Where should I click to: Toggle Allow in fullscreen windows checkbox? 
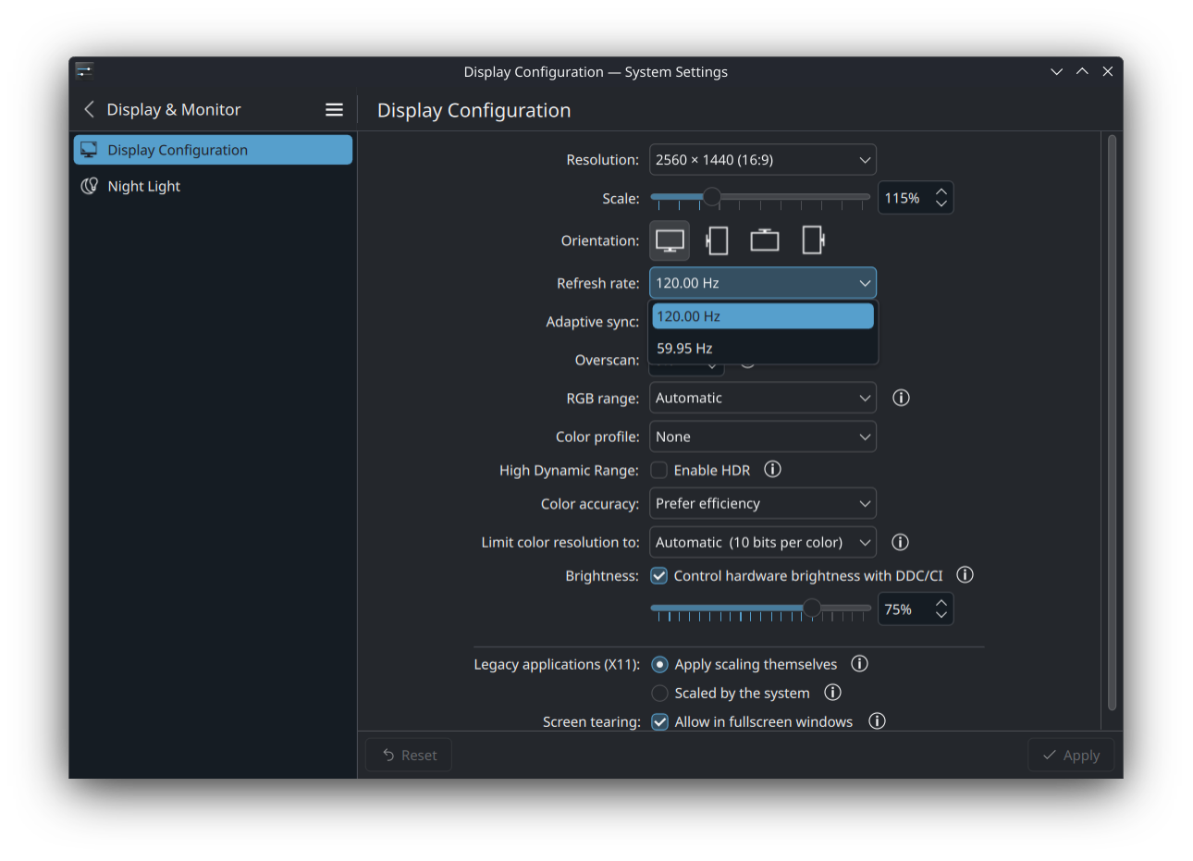(659, 721)
